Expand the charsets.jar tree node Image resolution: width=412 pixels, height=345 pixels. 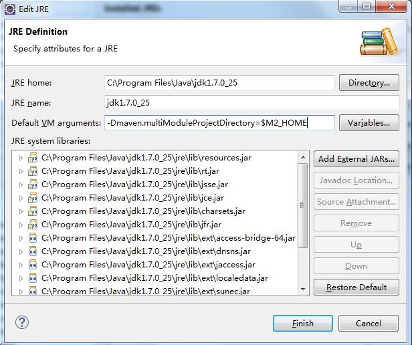click(21, 211)
